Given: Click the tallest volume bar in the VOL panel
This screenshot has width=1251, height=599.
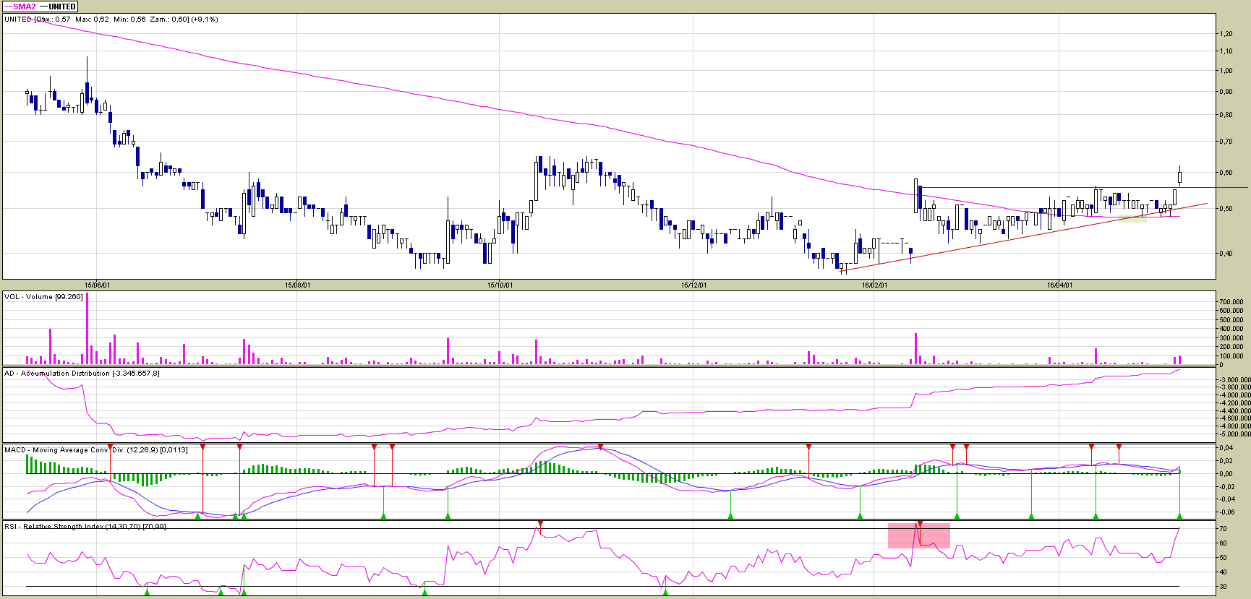Looking at the screenshot, I should point(87,329).
